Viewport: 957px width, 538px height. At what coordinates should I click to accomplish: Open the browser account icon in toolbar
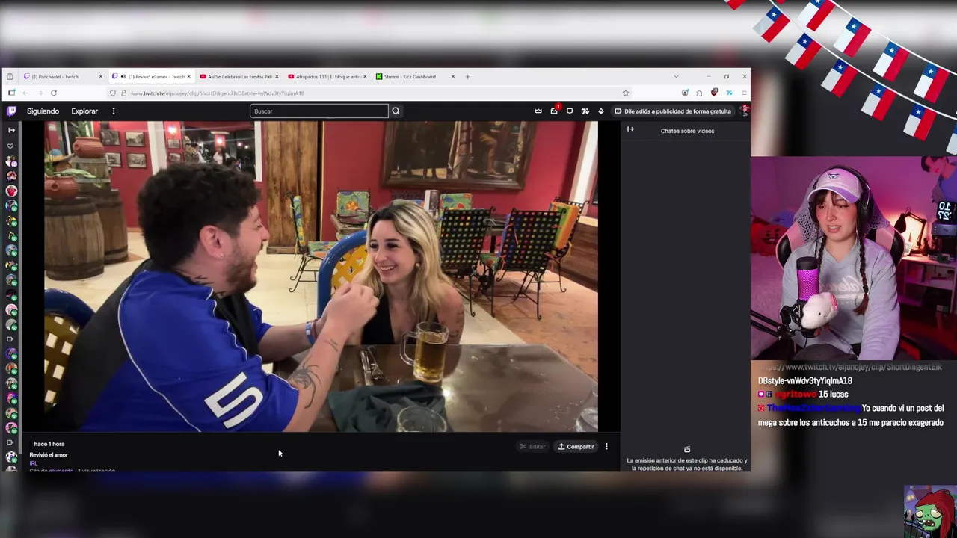pos(685,93)
